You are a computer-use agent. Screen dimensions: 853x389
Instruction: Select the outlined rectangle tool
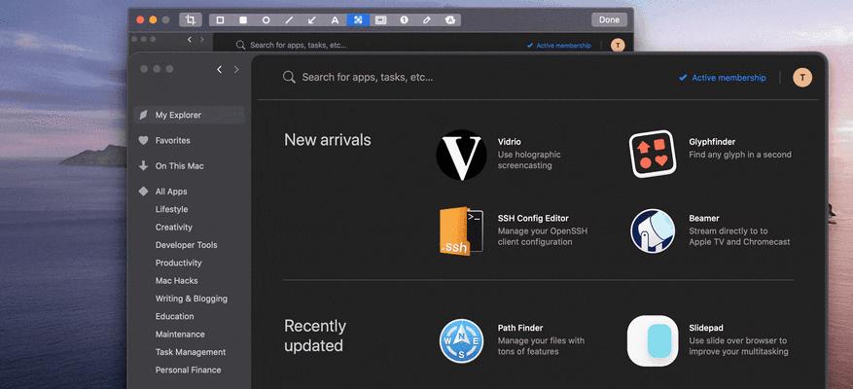221,20
